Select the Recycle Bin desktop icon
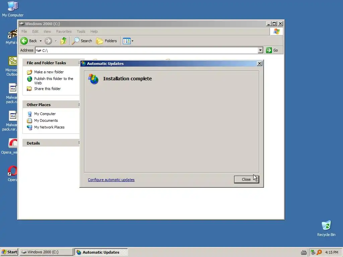Image resolution: width=343 pixels, height=257 pixels. pos(326,228)
